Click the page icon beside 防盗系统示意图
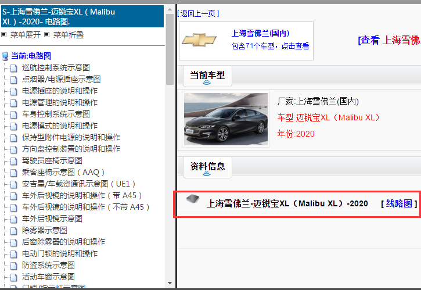Image resolution: width=421 pixels, height=290 pixels. [x=14, y=266]
